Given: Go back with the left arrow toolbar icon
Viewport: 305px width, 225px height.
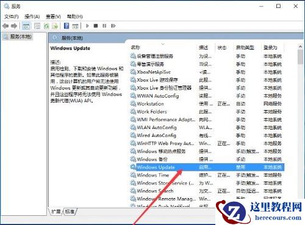Looking at the screenshot, I should pyautogui.click(x=5, y=26).
